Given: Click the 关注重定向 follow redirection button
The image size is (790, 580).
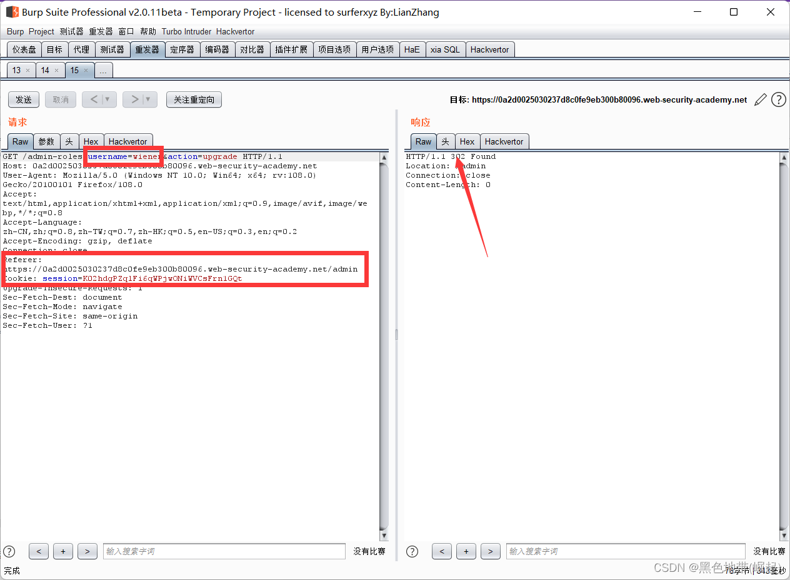Looking at the screenshot, I should click(194, 99).
